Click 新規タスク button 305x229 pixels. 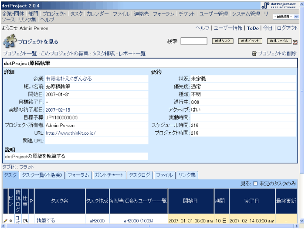click(223, 41)
